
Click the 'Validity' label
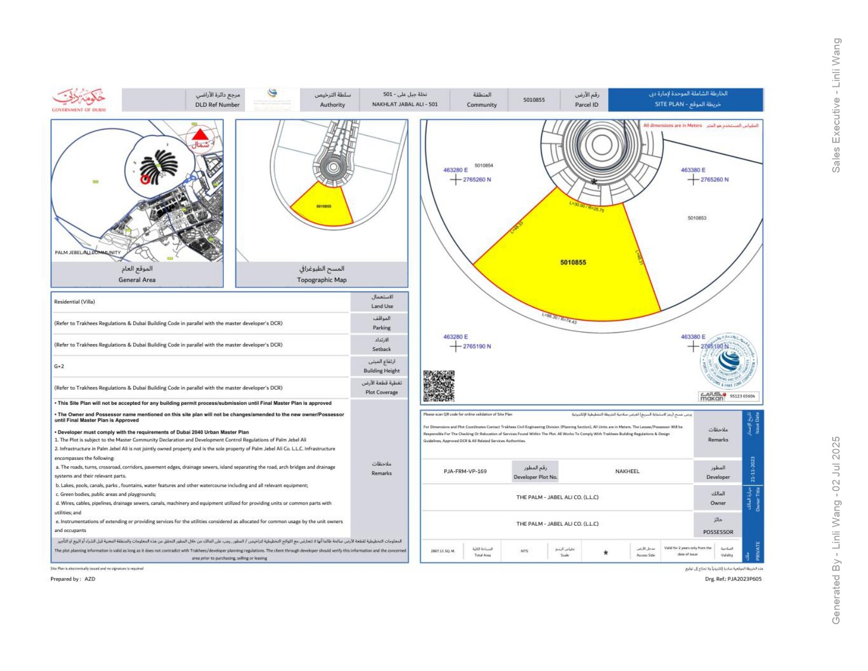click(x=727, y=555)
